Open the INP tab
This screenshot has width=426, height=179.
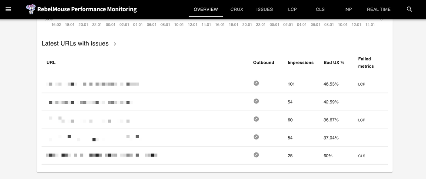(348, 9)
